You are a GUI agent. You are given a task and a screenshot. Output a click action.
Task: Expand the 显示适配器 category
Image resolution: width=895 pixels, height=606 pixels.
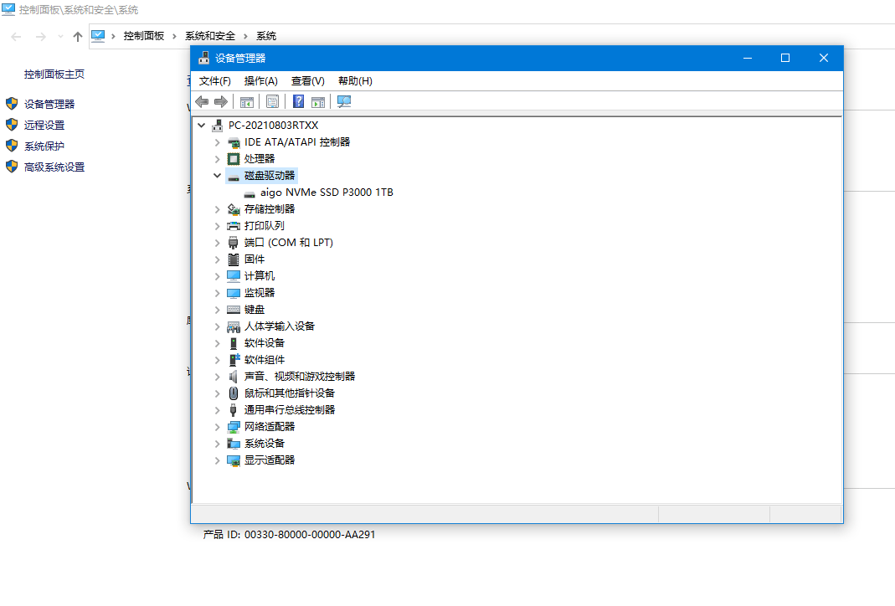point(217,460)
